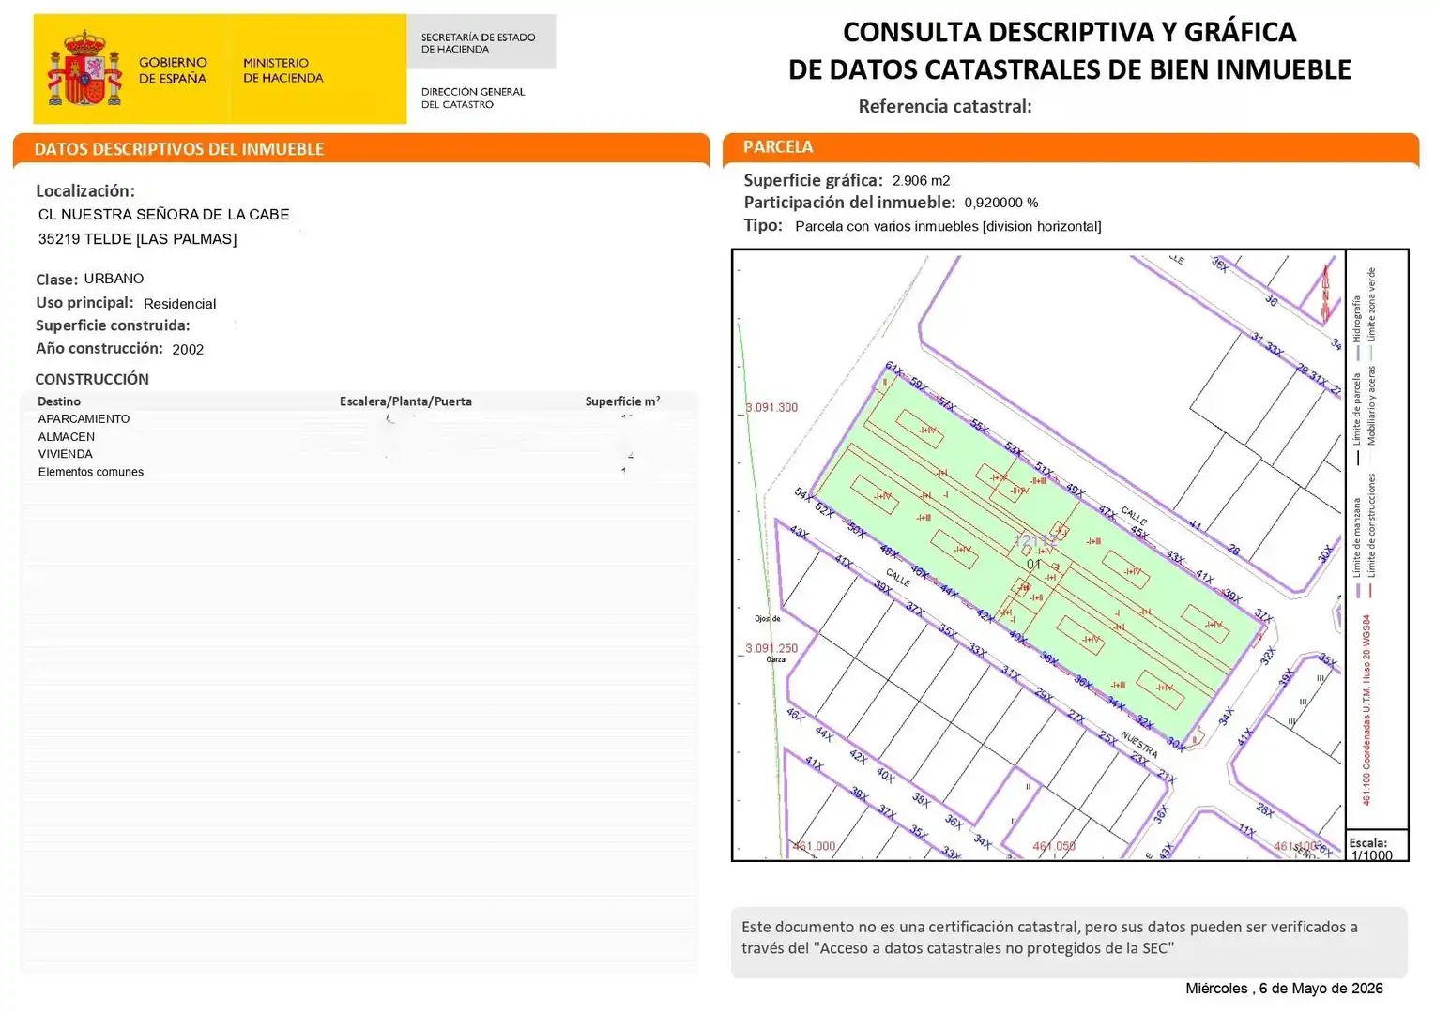Click the CONSTRUCCIÓN heading

pos(92,379)
